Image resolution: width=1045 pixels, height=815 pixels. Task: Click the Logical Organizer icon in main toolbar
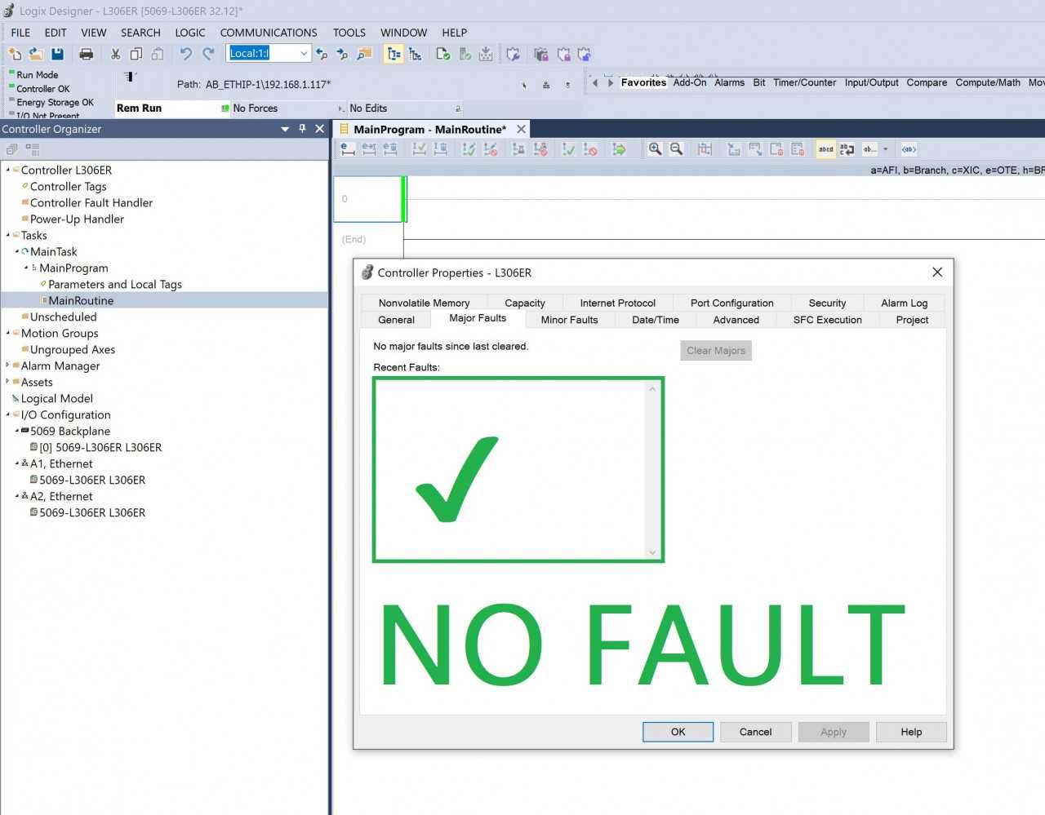click(x=416, y=54)
